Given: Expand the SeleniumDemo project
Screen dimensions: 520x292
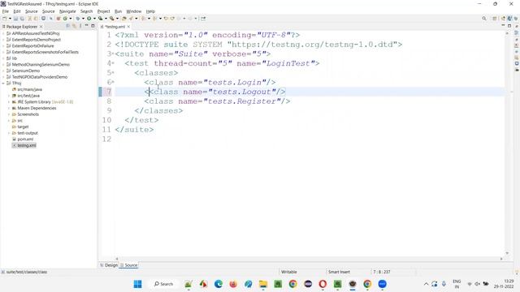Looking at the screenshot, I should pos(3,71).
